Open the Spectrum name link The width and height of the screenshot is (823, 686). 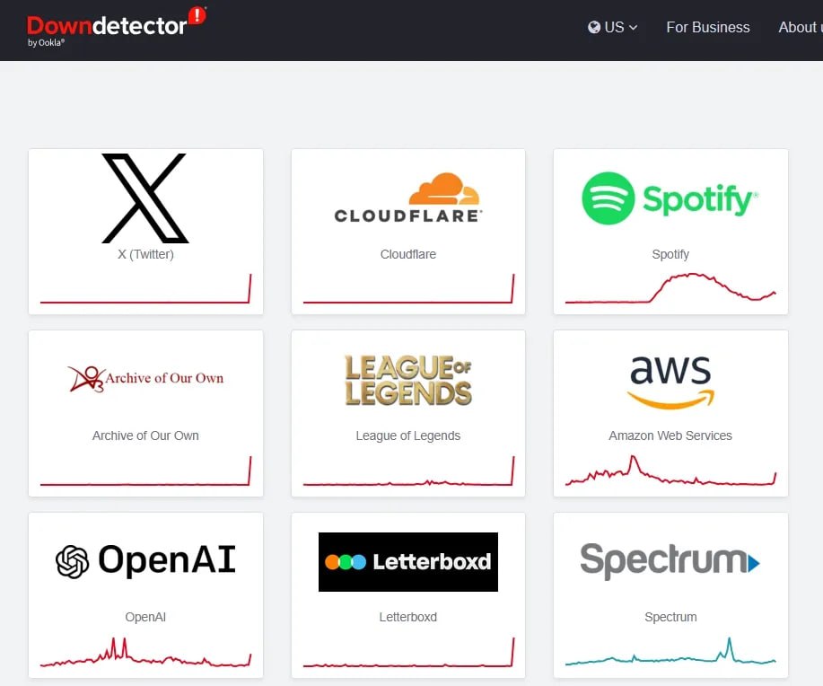[x=670, y=617]
